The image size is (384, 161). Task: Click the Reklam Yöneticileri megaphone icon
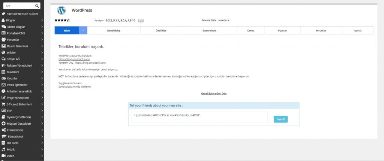coord(3,65)
